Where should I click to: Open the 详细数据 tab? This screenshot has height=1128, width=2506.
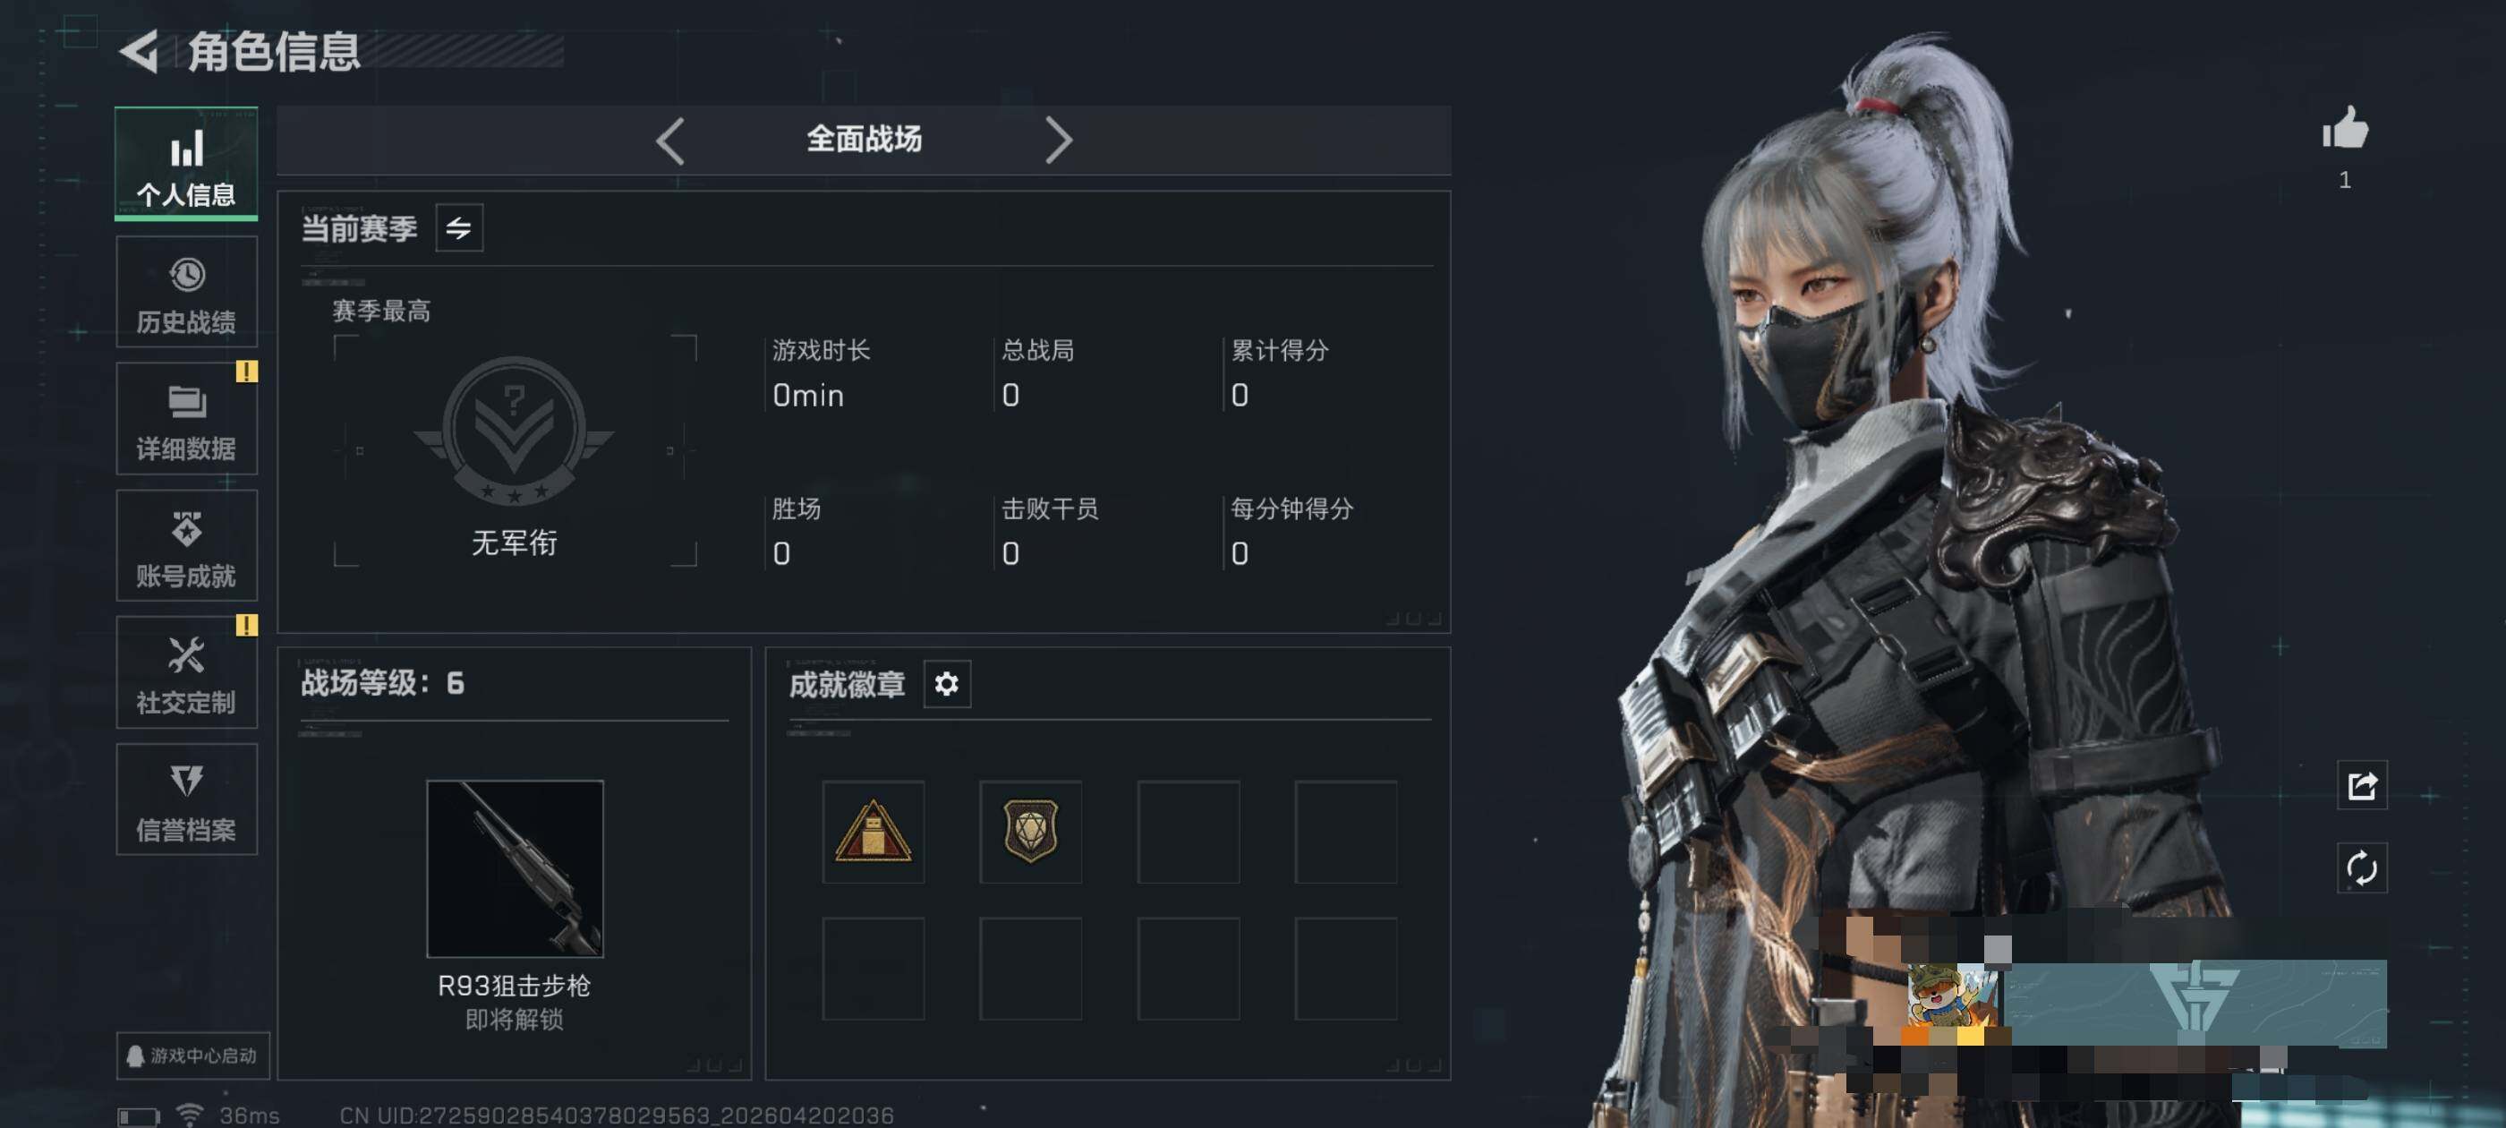pyautogui.click(x=187, y=418)
